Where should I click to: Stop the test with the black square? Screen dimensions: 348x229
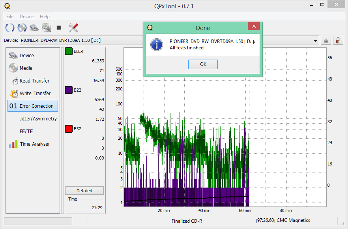coord(58,28)
